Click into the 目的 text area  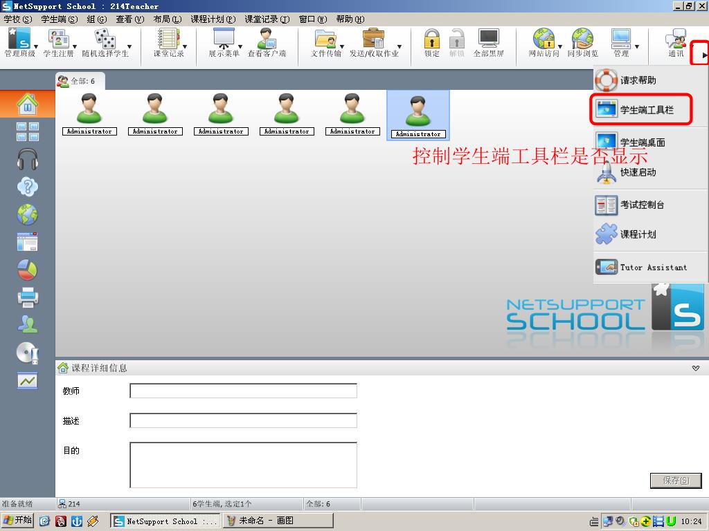tap(243, 465)
